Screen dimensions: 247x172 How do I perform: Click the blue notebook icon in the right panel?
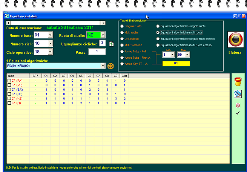coord(238,94)
